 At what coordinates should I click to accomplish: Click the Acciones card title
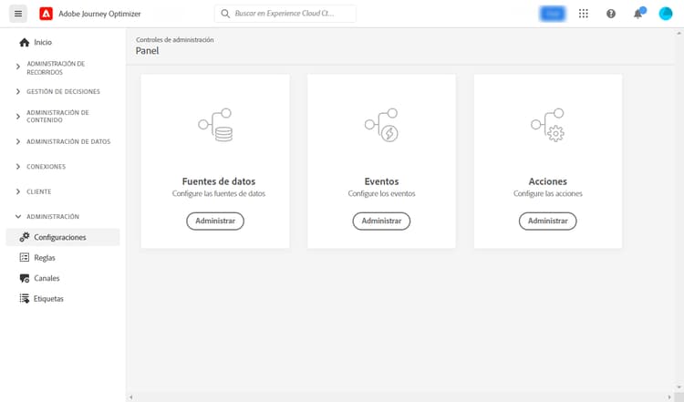(548, 181)
